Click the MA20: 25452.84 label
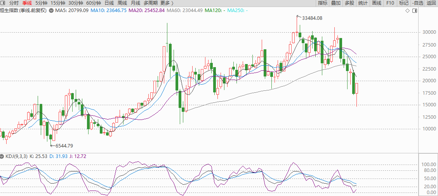 point(147,10)
